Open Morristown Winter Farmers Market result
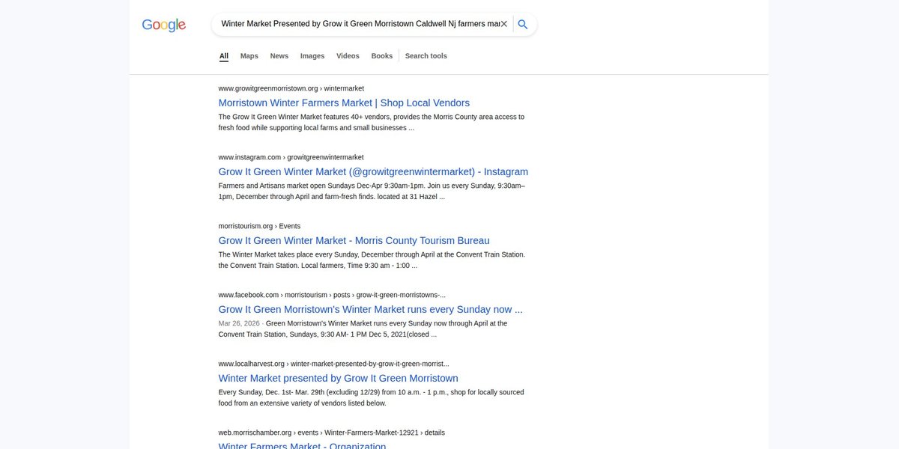 pyautogui.click(x=344, y=103)
